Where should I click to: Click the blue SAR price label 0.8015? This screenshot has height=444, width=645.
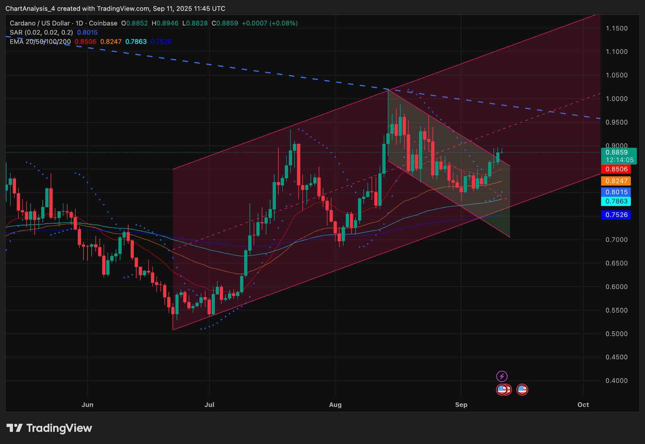tap(616, 192)
